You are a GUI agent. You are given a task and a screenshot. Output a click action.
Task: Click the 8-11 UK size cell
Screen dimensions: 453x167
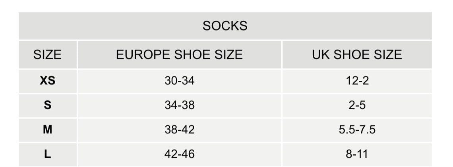[357, 154]
